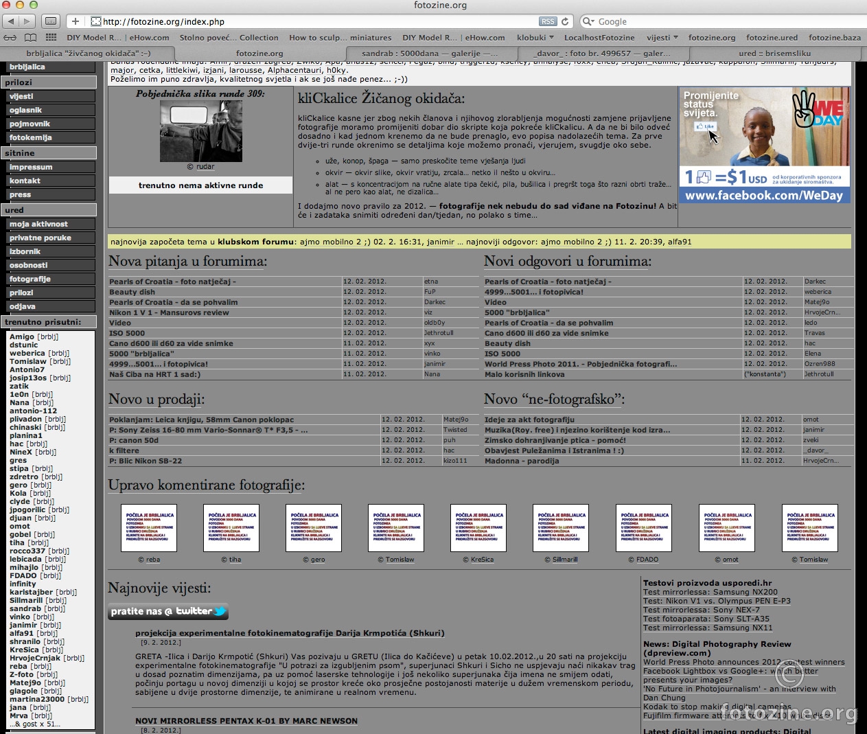867x734 pixels.
Task: Open the 'P: canon 50d' sale listing
Action: coord(134,440)
